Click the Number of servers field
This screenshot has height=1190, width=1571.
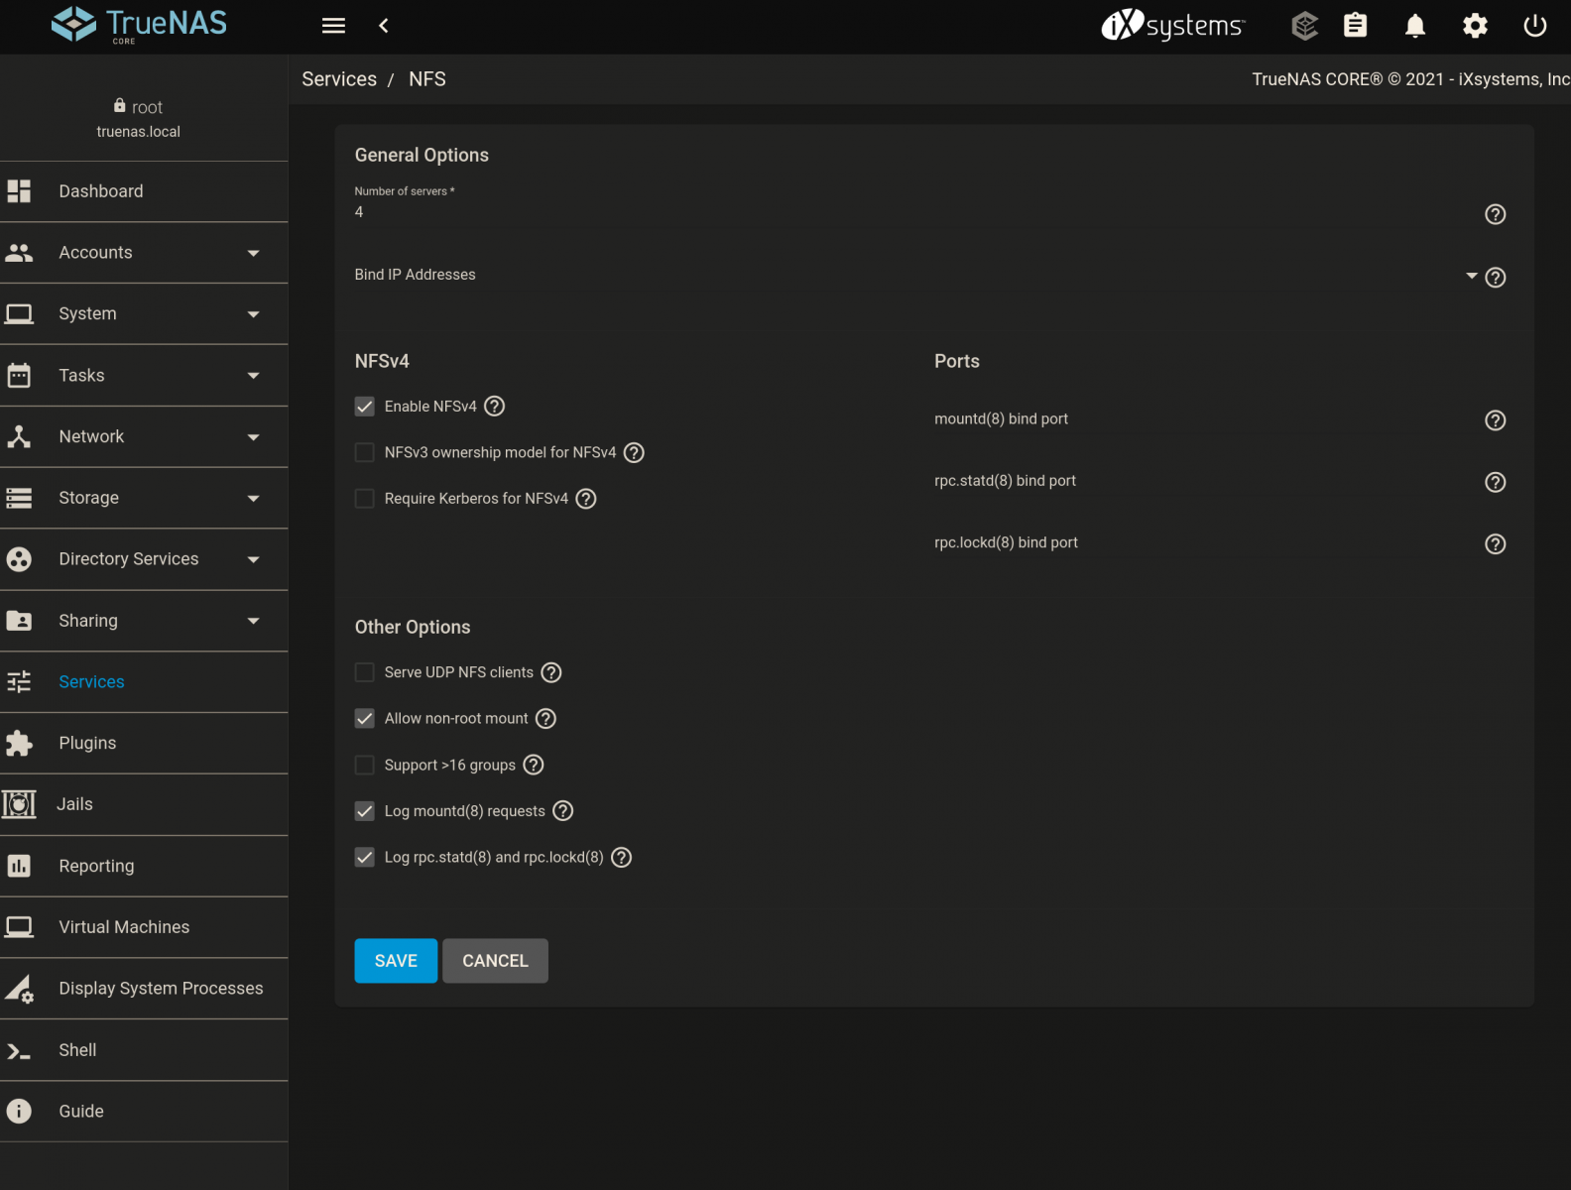(917, 212)
